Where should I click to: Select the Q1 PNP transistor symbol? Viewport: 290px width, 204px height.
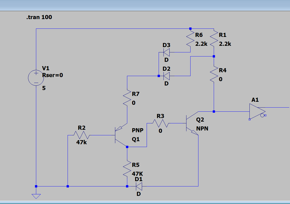[121, 135]
